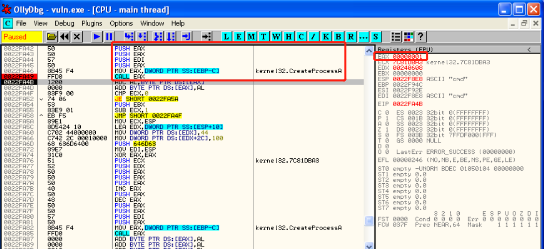Image resolution: width=544 pixels, height=249 pixels.
Task: Pause execution with the pause icon
Action: 109,37
